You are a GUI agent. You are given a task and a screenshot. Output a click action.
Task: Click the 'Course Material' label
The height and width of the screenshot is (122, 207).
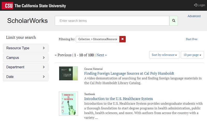pyautogui.click(x=93, y=69)
